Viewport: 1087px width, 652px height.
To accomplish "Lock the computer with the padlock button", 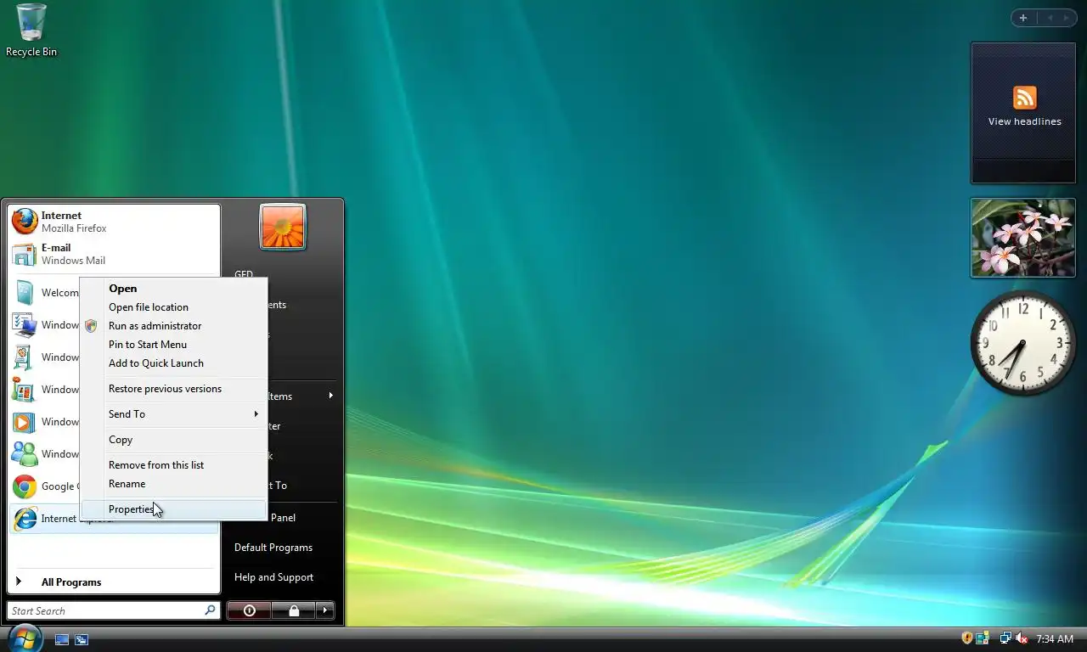I will 294,610.
